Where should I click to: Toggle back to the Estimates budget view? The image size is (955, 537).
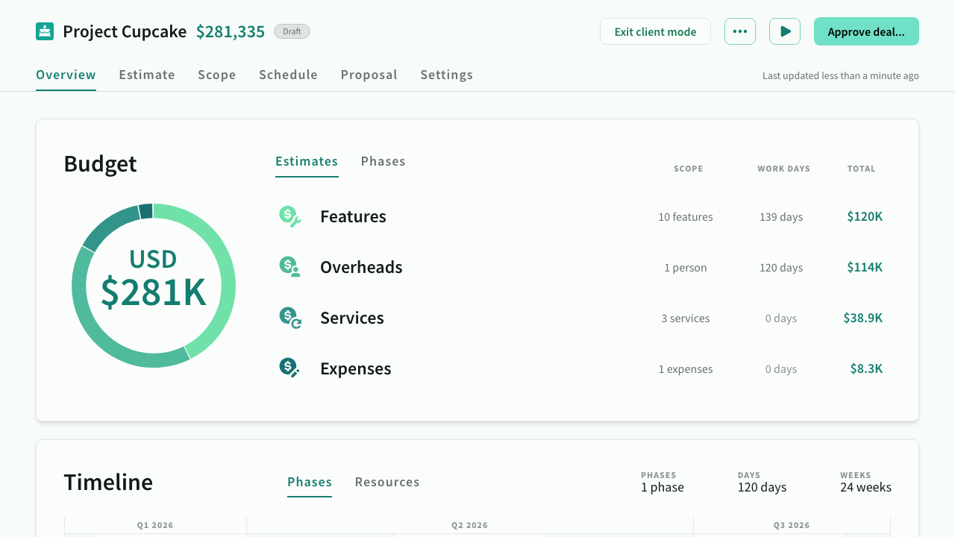(x=307, y=161)
